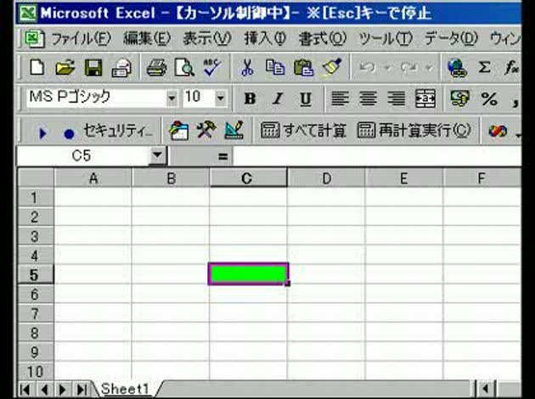Screen dimensions: 535x399
Task: Toggle Underline formatting
Action: pyautogui.click(x=306, y=99)
